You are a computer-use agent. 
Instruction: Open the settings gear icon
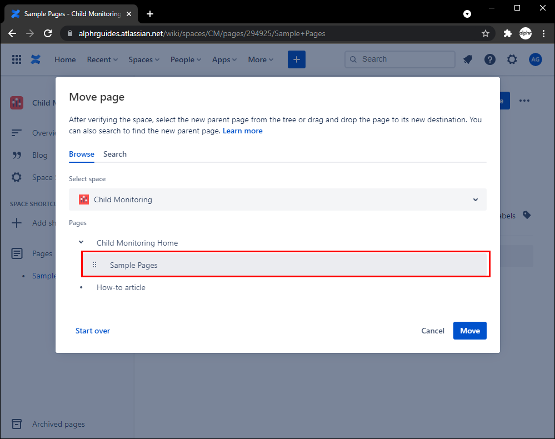coord(512,59)
